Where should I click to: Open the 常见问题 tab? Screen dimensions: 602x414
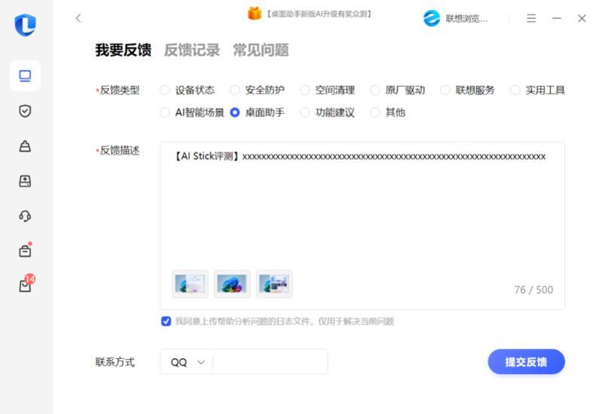(261, 51)
